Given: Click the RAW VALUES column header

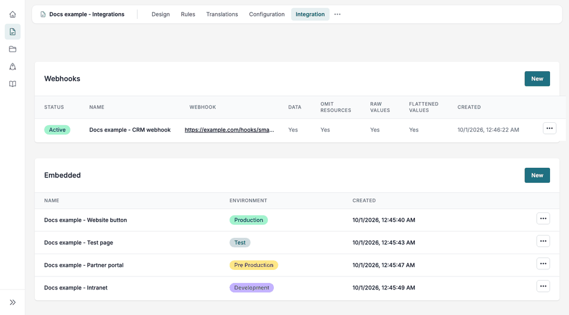Looking at the screenshot, I should [380, 107].
